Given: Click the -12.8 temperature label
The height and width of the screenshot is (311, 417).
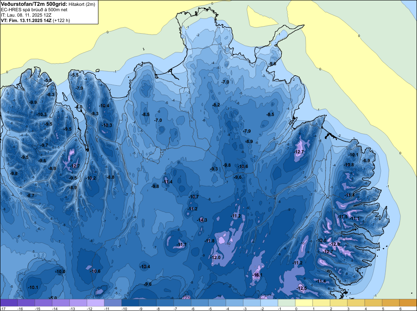Looking at the screenshot, I should coord(335,244).
